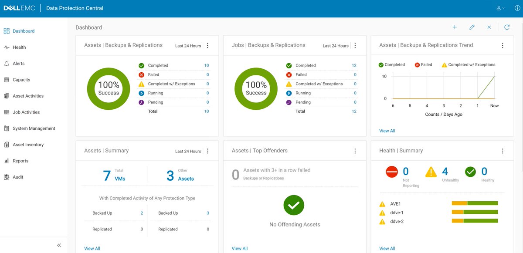Image resolution: width=523 pixels, height=253 pixels.
Task: Open the Health Summary kebab menu
Action: pyautogui.click(x=503, y=150)
